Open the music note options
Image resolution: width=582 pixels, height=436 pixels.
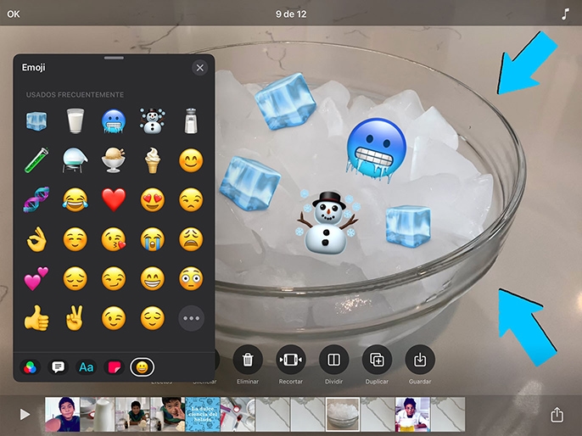point(565,14)
